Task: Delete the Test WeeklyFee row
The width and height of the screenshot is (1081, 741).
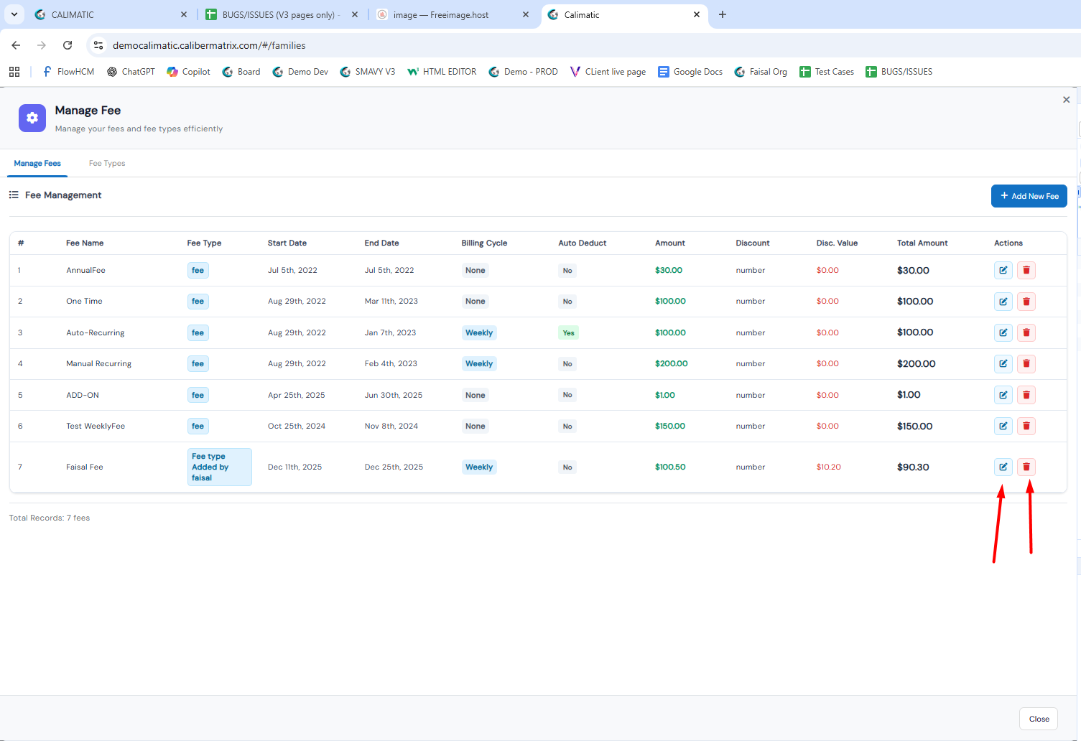Action: pyautogui.click(x=1026, y=427)
